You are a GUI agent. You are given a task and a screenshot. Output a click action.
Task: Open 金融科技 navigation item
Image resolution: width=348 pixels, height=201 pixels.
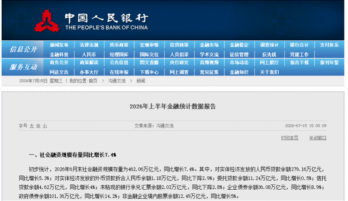pos(59,55)
